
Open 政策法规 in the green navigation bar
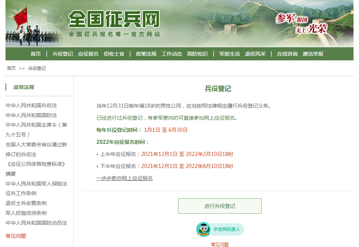[x=146, y=54]
